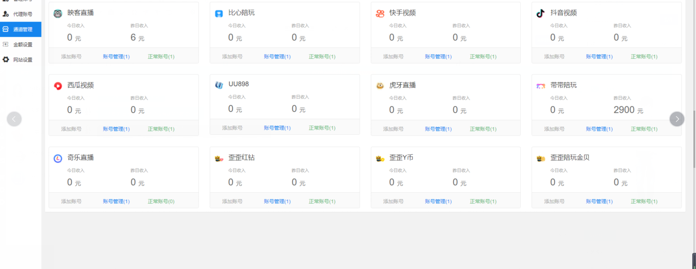Screen dimensions: 696x269
Task: Go to previous page with left arrow
Action: (14, 119)
